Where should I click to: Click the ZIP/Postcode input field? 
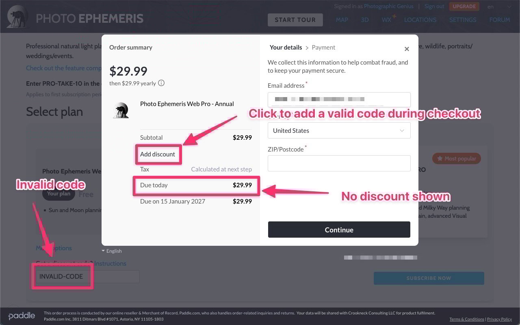[x=339, y=163]
